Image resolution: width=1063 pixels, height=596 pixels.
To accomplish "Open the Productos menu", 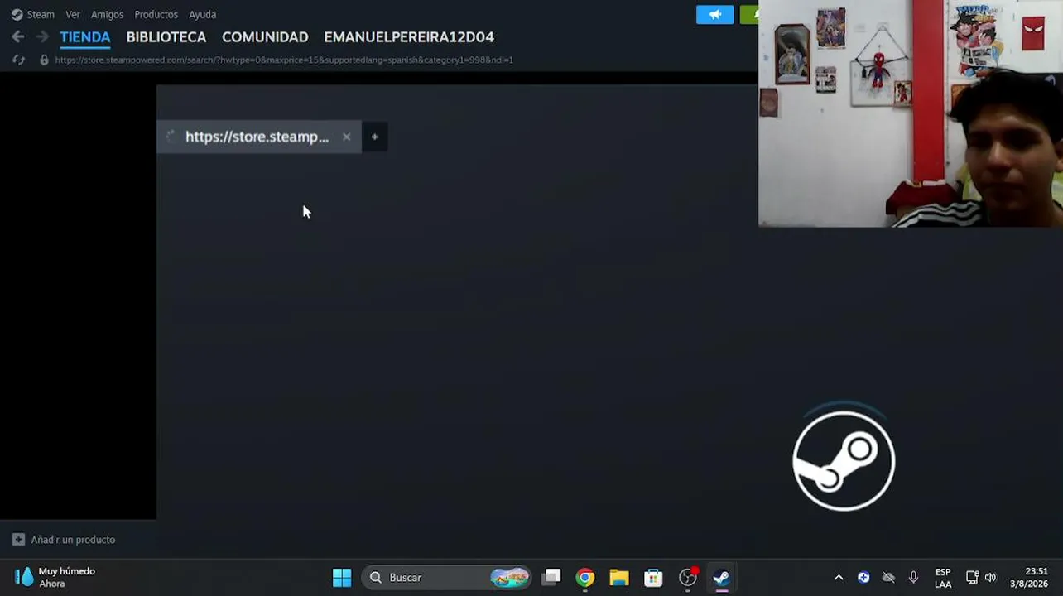I will pyautogui.click(x=156, y=15).
